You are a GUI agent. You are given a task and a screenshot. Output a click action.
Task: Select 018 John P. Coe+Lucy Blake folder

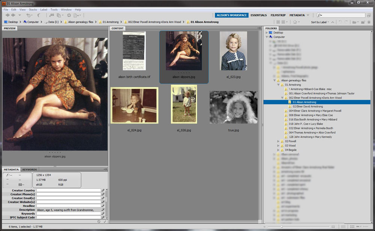click(x=306, y=124)
